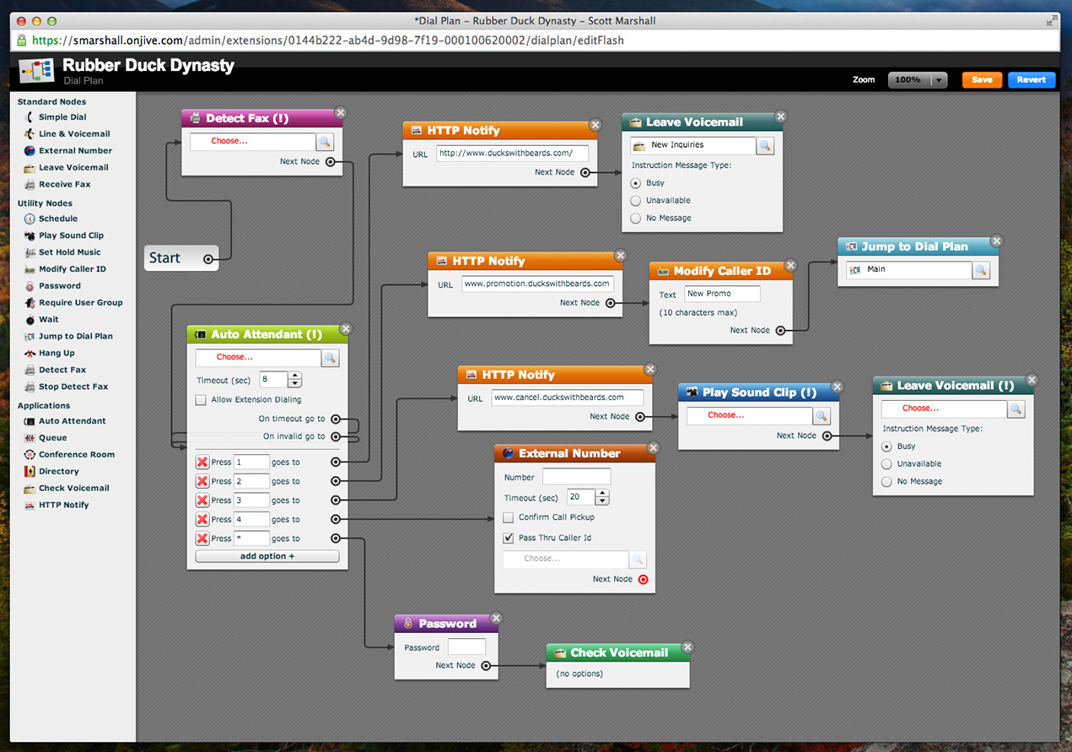Click the red Next Node connector on External Number
Viewport: 1072px width, 752px height.
(644, 580)
